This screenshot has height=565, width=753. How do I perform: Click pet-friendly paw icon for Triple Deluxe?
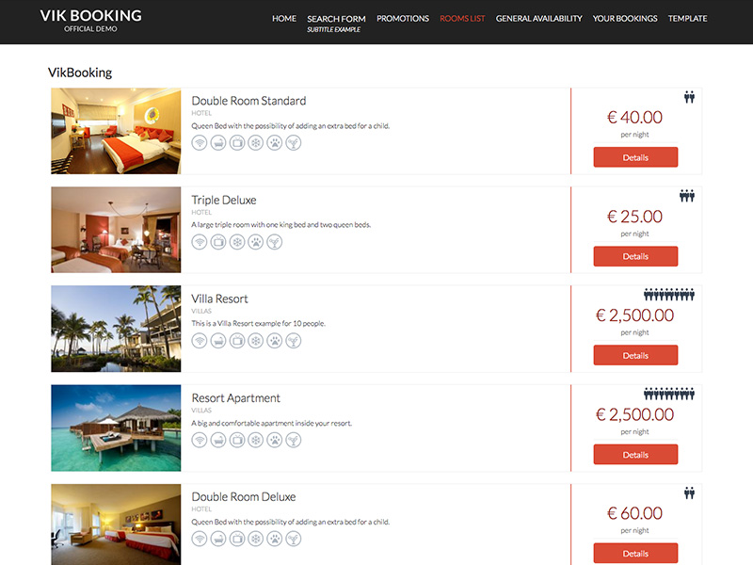256,242
